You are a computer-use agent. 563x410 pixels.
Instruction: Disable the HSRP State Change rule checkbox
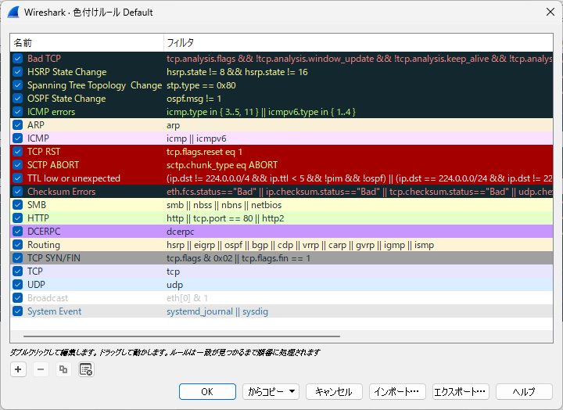pyautogui.click(x=17, y=72)
